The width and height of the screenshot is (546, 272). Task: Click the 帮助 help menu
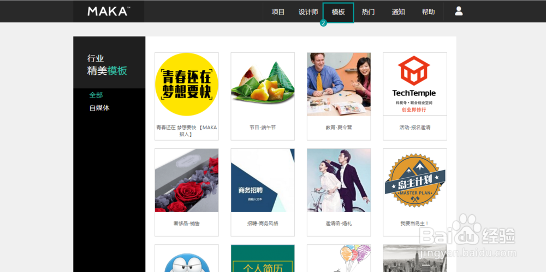pyautogui.click(x=428, y=12)
